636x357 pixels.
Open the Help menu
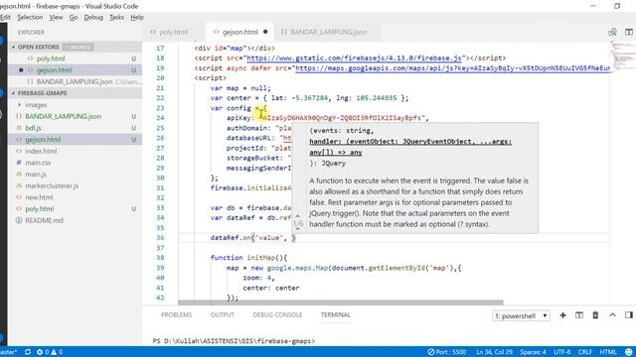(137, 17)
